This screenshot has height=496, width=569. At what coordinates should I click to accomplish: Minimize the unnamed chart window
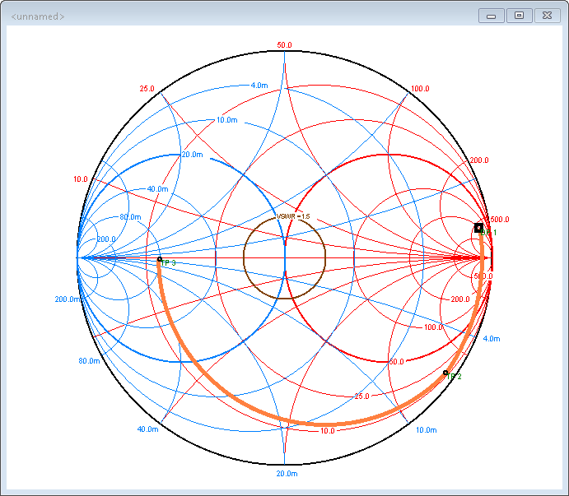pos(491,16)
